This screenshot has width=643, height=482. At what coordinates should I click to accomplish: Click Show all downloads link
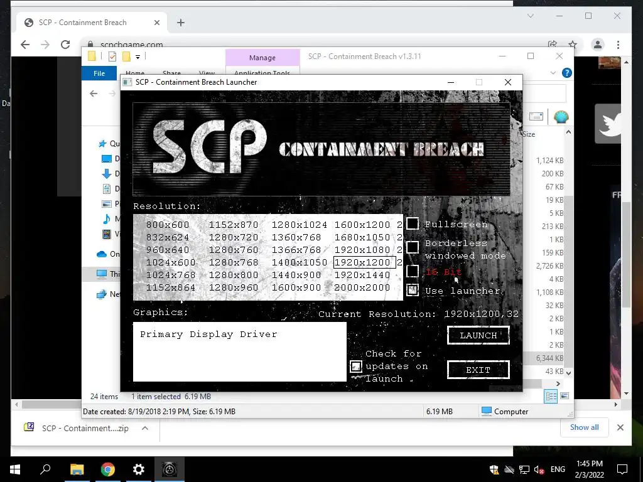coord(584,427)
